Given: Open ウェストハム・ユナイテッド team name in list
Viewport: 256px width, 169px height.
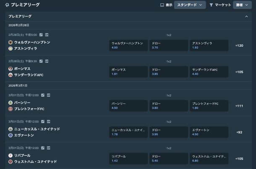Looking at the screenshot, I should pos(35,161).
